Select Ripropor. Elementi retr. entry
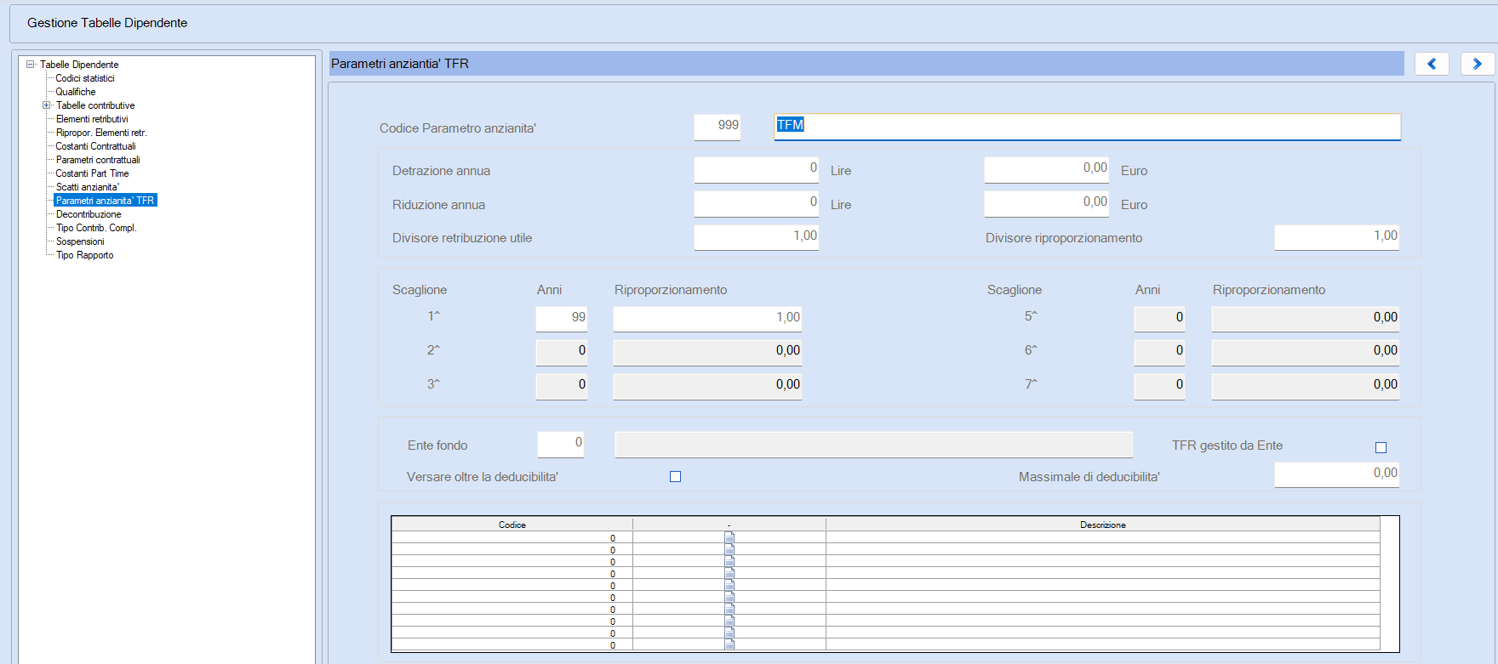 pyautogui.click(x=101, y=133)
